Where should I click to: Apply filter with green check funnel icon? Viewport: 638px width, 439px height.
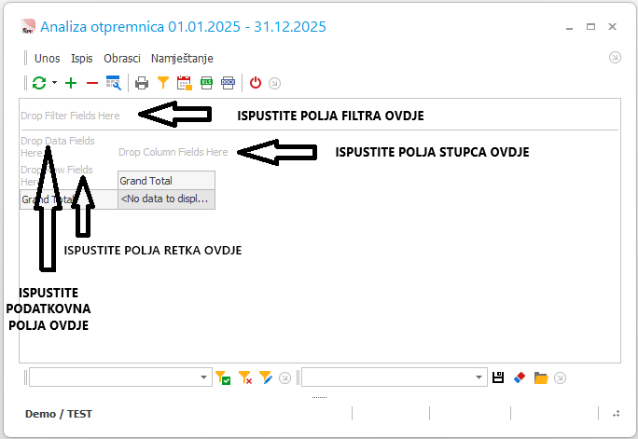(223, 377)
